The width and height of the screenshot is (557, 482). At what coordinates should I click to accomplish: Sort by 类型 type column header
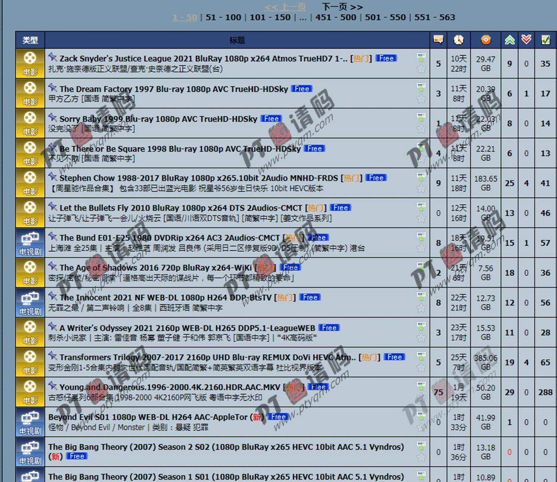[x=30, y=40]
